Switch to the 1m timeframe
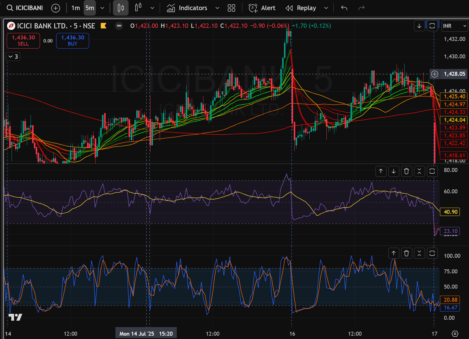The image size is (469, 339). point(75,8)
